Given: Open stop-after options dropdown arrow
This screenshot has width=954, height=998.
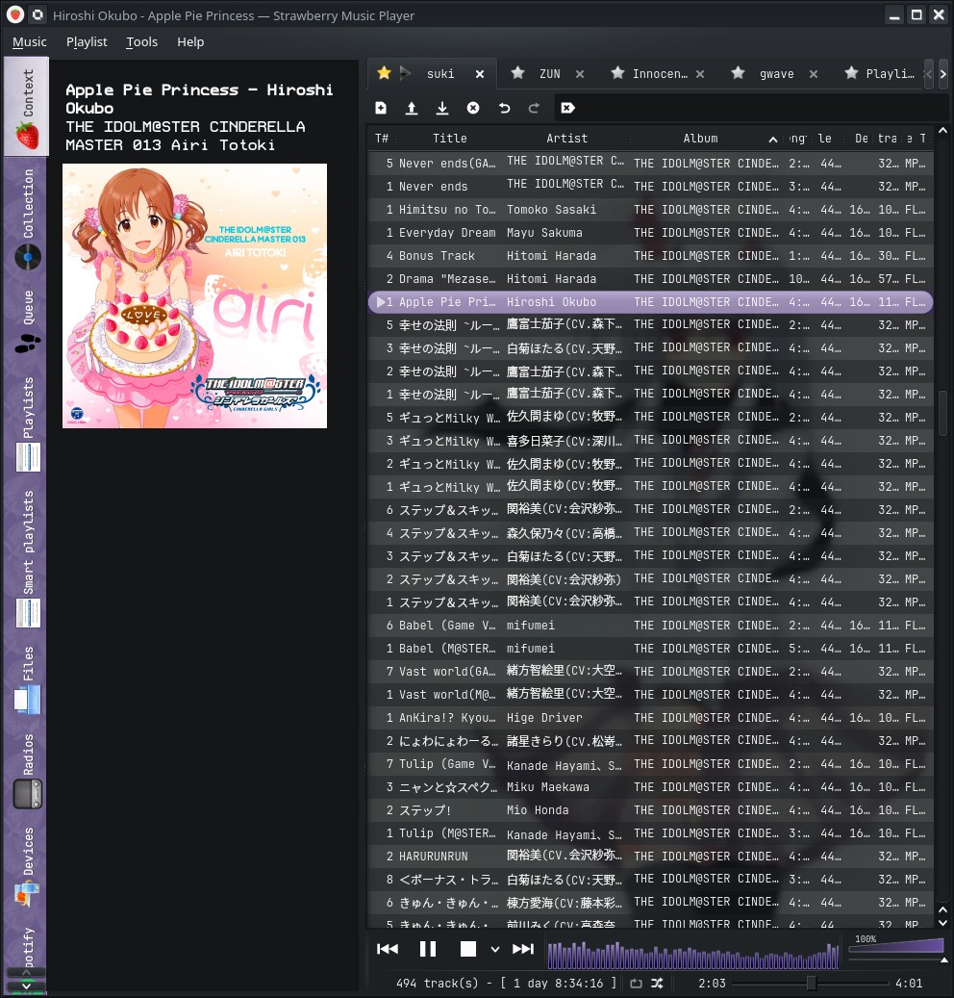Looking at the screenshot, I should click(495, 949).
